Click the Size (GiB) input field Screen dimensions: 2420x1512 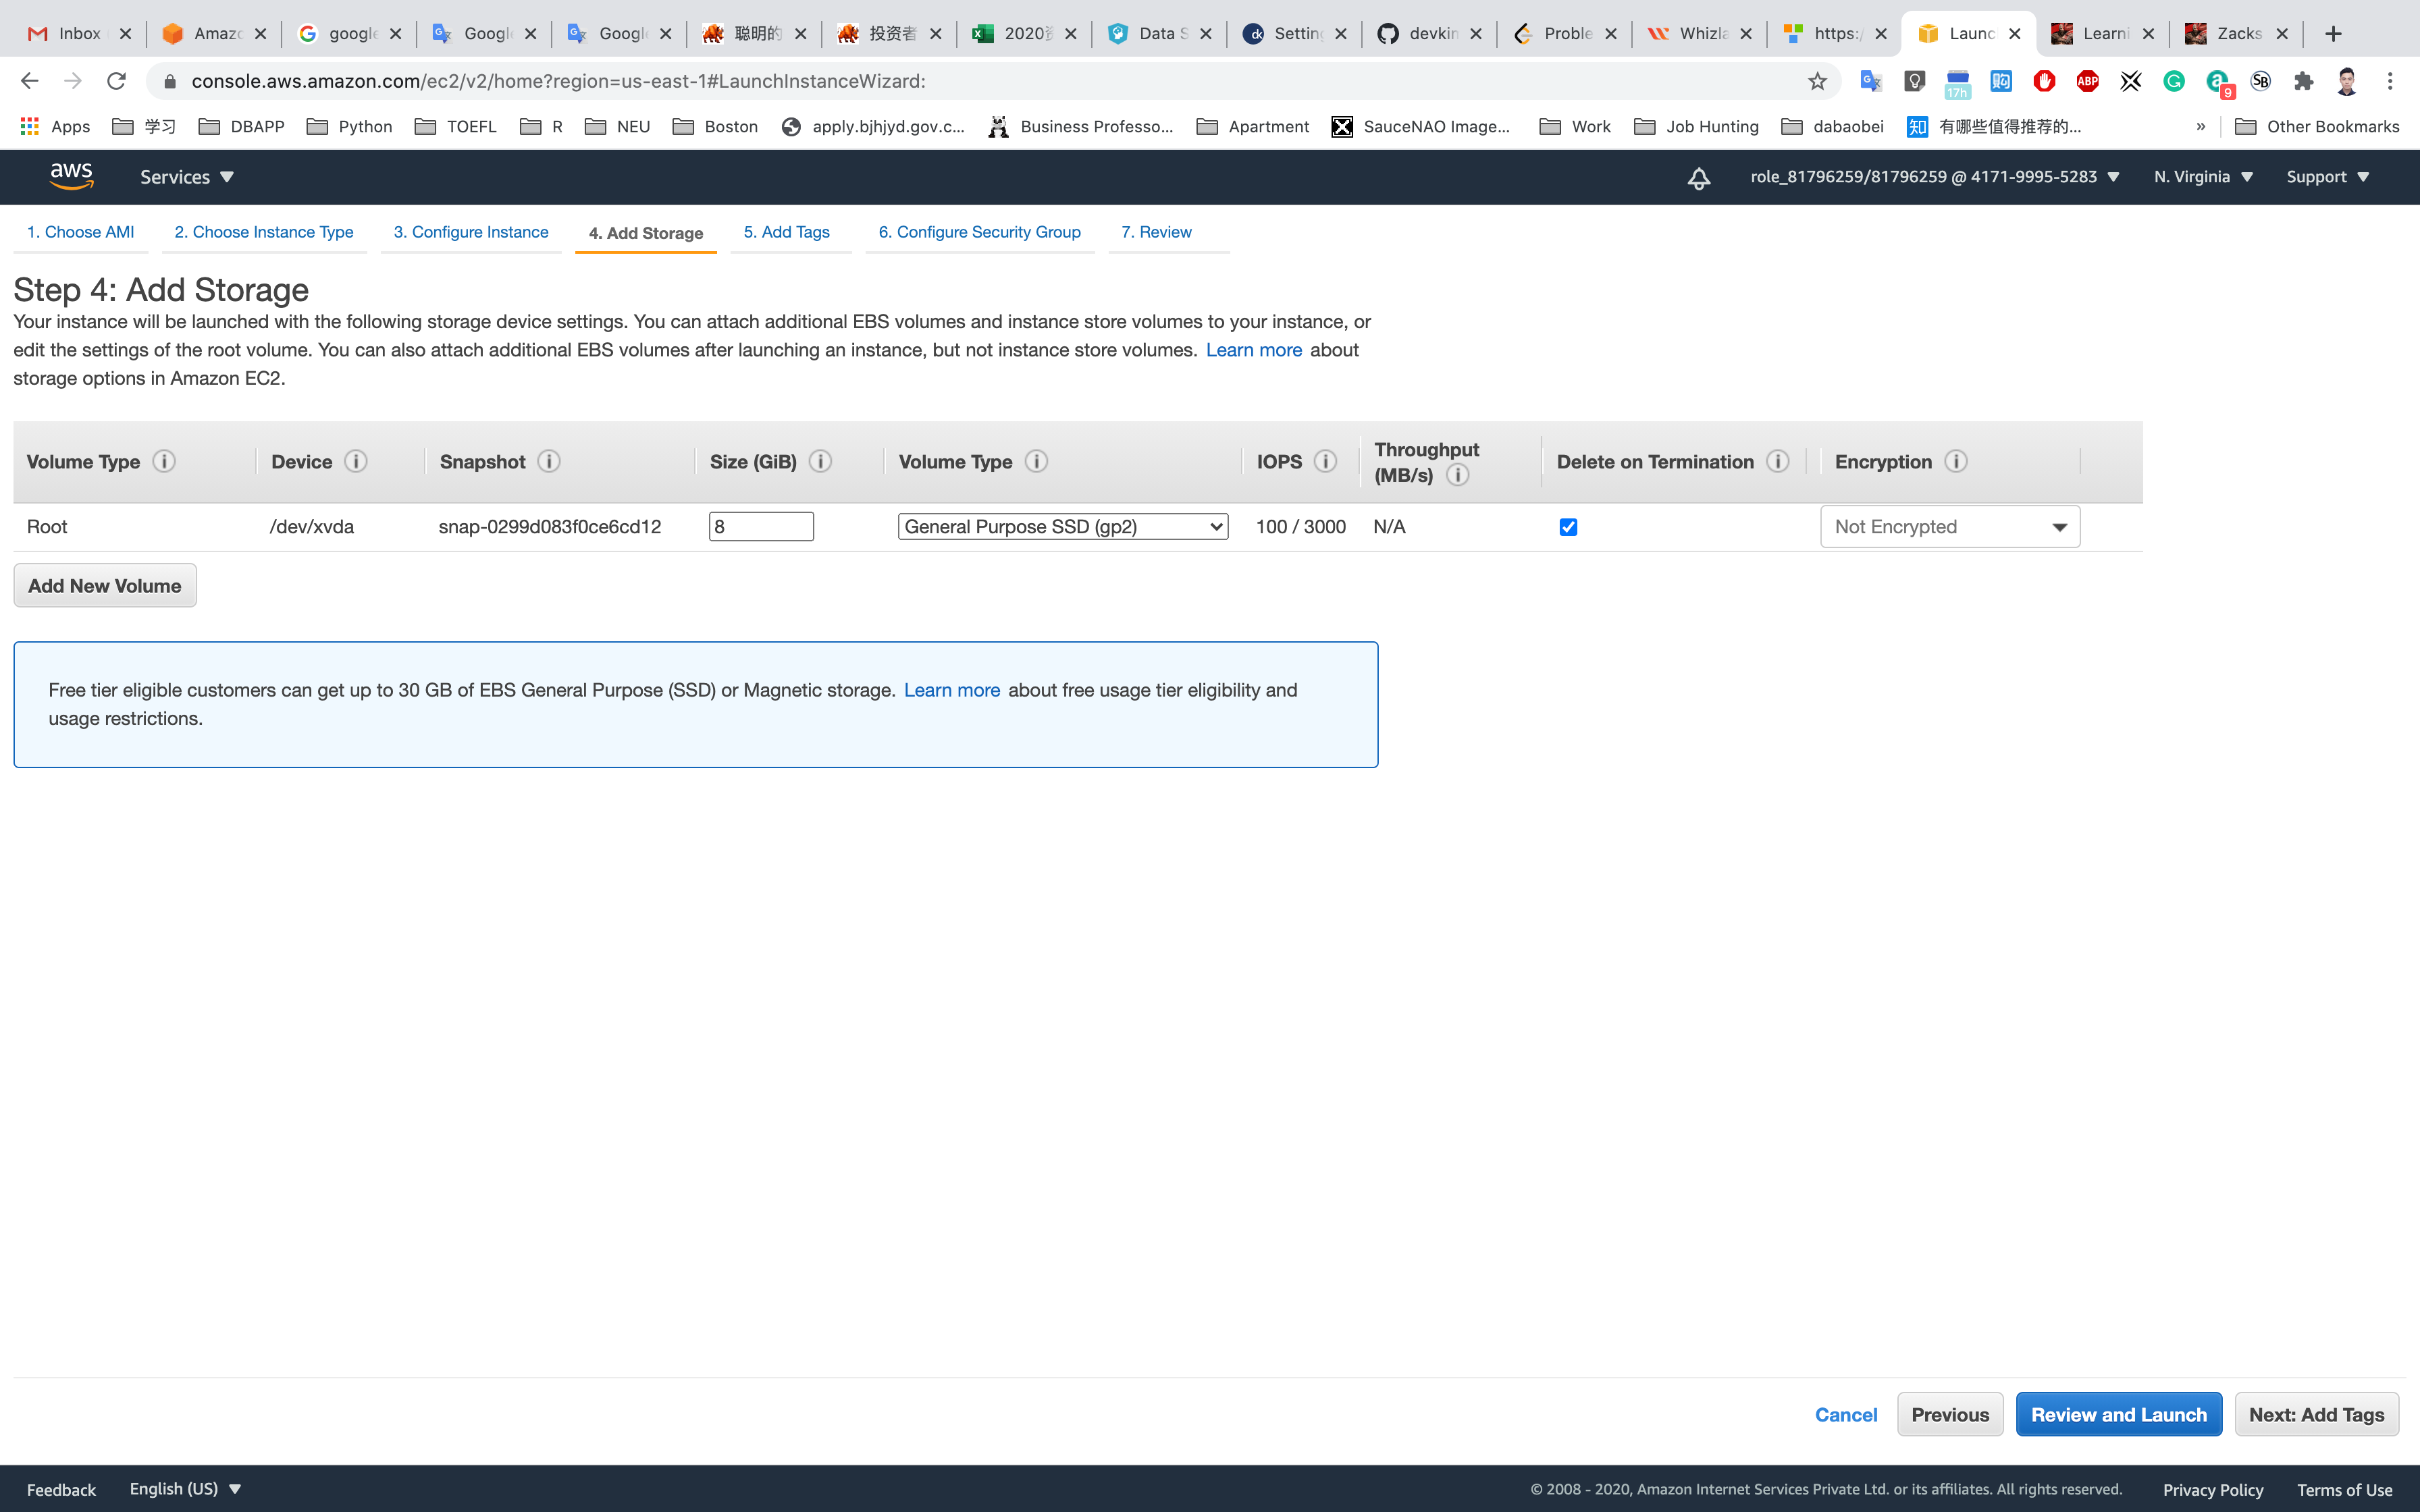[x=761, y=527]
